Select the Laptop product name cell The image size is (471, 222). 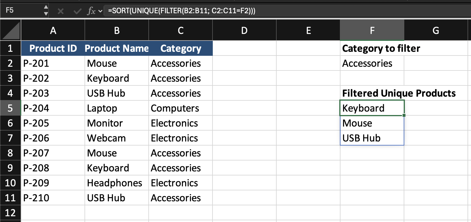pyautogui.click(x=116, y=108)
